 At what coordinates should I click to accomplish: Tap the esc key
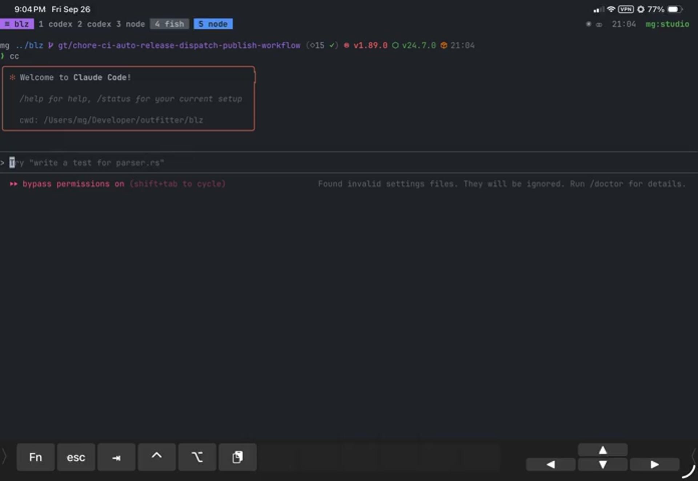click(76, 457)
